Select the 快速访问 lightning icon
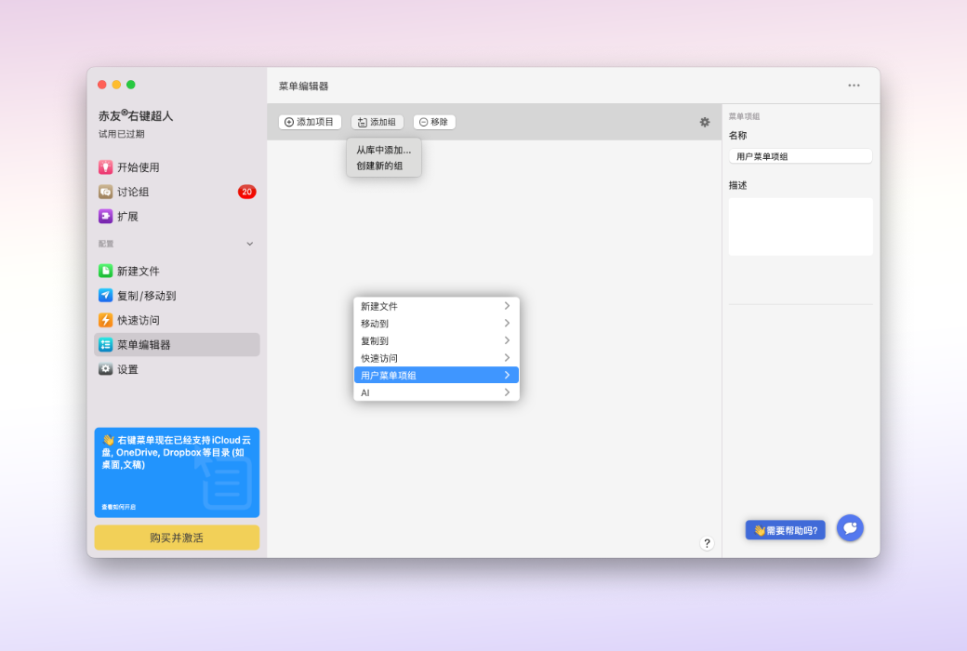Viewport: 967px width, 651px height. click(x=105, y=320)
